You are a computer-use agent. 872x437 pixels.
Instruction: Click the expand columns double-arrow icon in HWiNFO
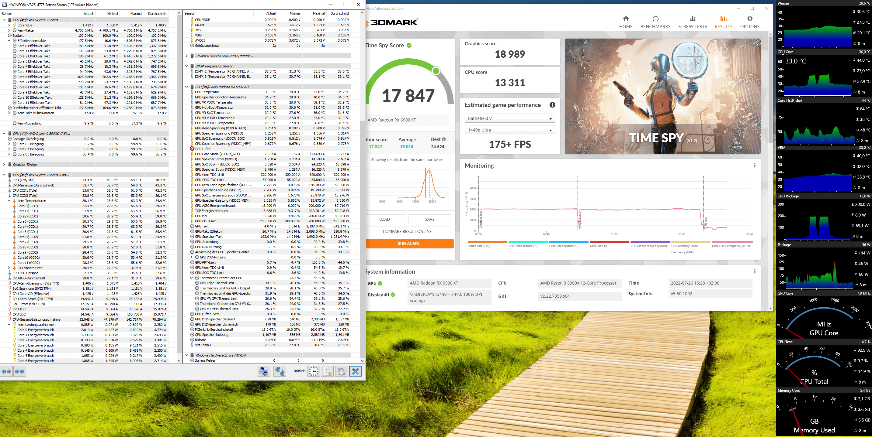(6, 371)
